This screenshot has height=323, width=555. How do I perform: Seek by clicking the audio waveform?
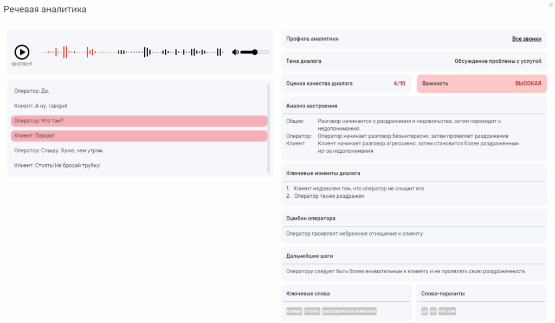tap(133, 52)
